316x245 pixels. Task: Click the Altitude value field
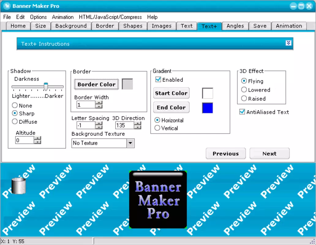(x=24, y=140)
